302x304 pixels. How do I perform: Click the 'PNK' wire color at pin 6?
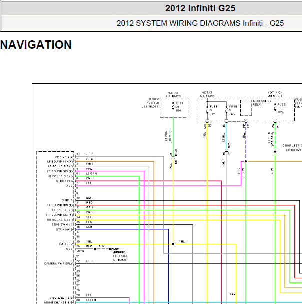pyautogui.click(x=89, y=178)
